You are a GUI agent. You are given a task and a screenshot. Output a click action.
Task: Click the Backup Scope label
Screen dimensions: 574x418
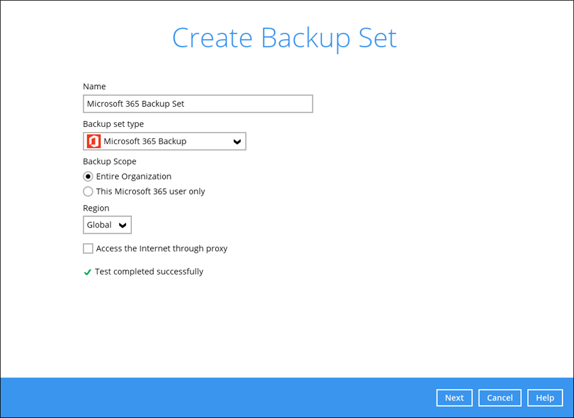pyautogui.click(x=109, y=162)
